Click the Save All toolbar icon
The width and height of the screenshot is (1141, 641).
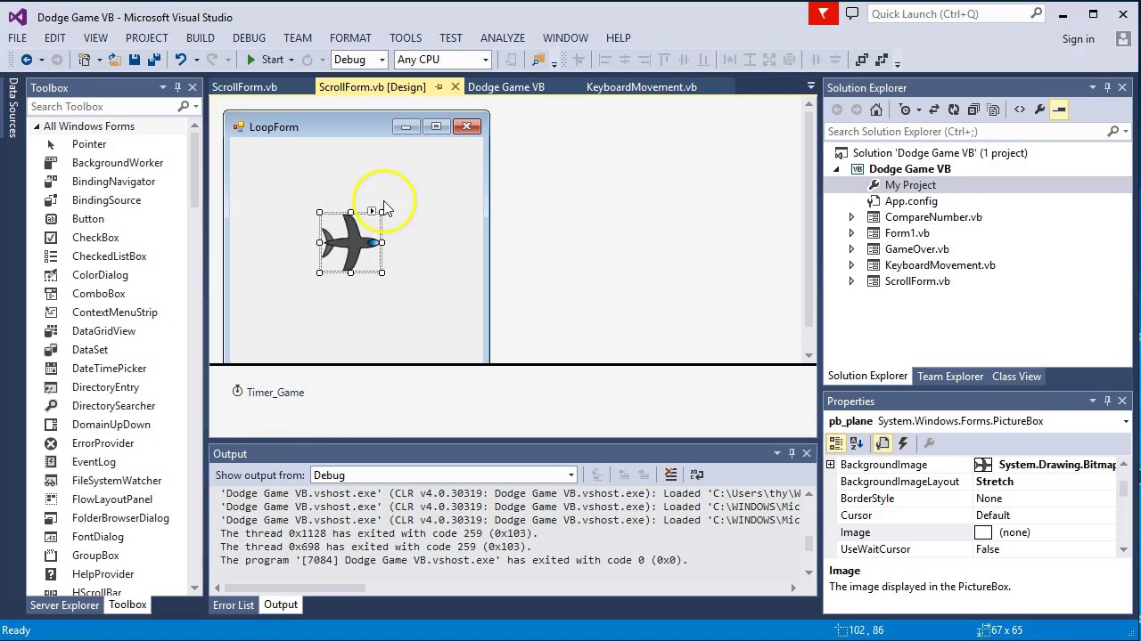point(153,60)
